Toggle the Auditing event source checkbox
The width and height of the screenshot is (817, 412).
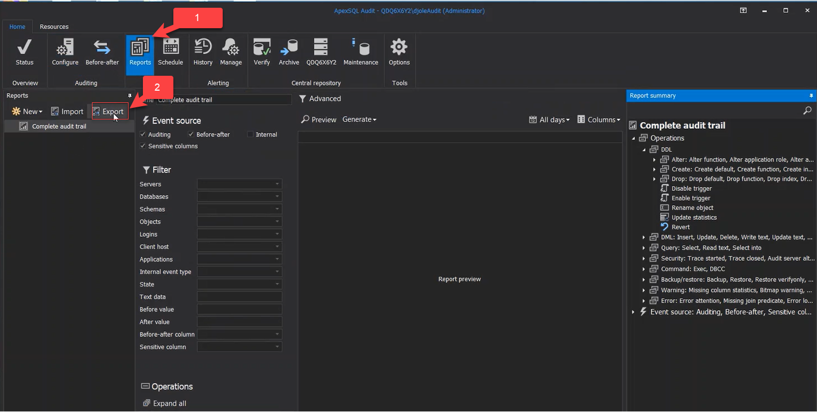(x=143, y=134)
